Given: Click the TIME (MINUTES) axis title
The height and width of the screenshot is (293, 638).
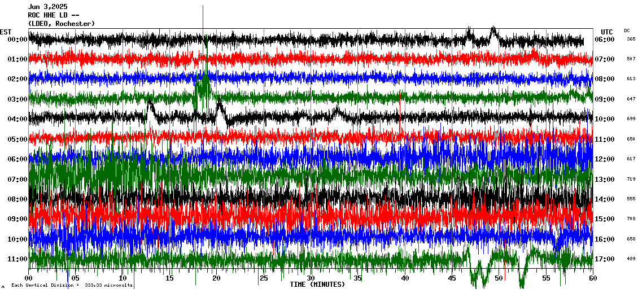Looking at the screenshot, I should click(317, 285).
